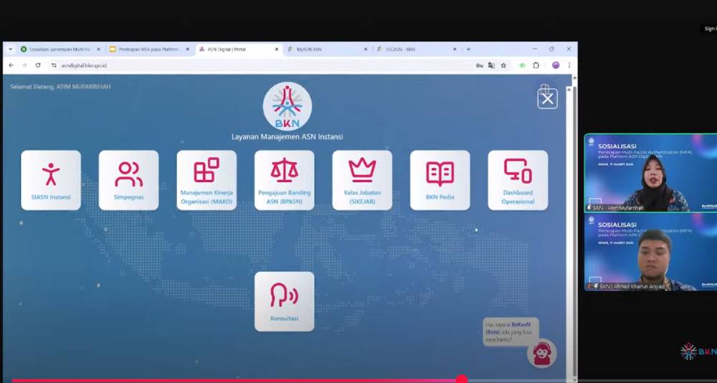Viewport: 717px width, 383px height.
Task: Go back in the browser
Action: click(x=11, y=65)
